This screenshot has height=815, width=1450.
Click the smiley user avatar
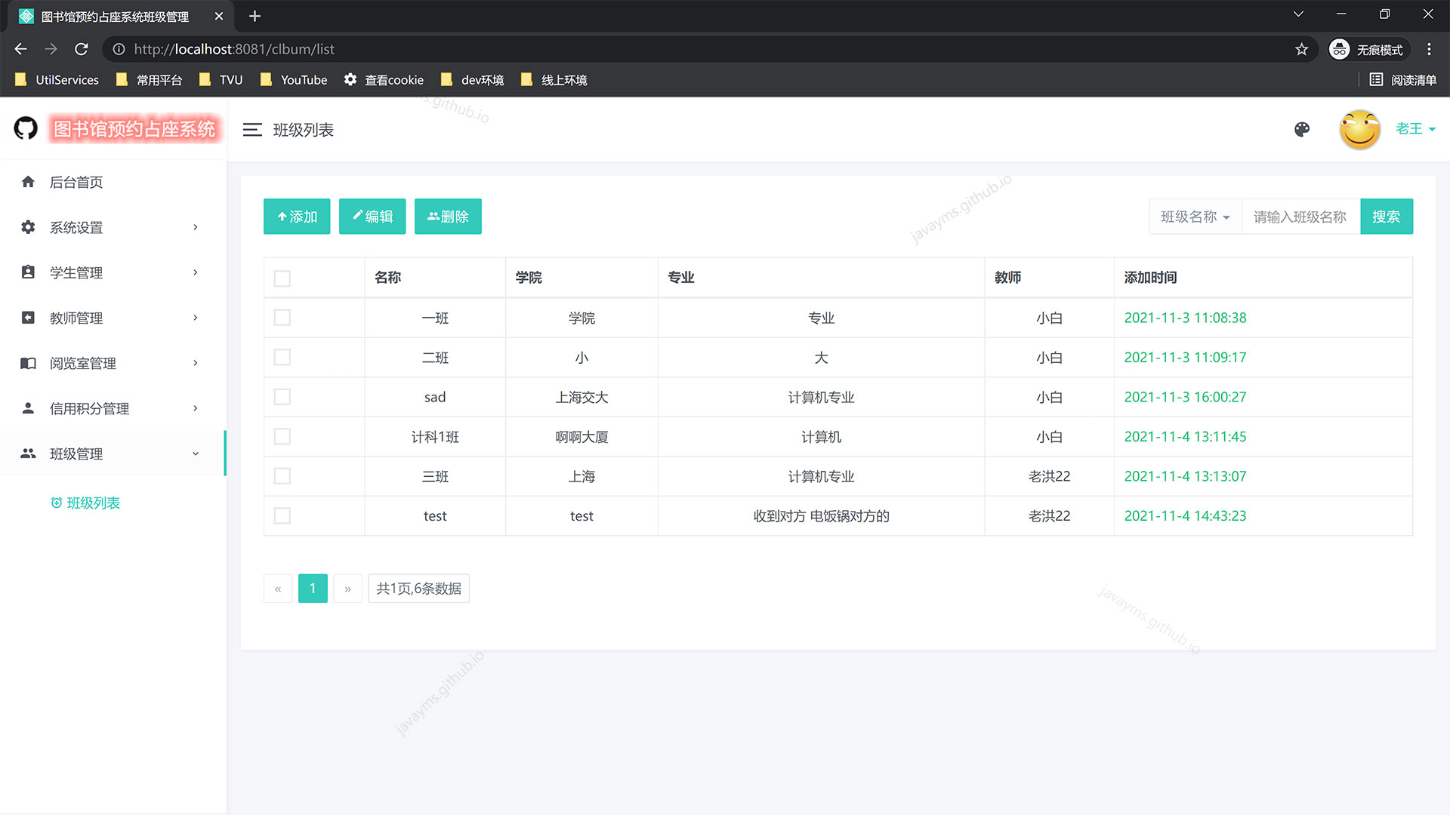pos(1359,130)
